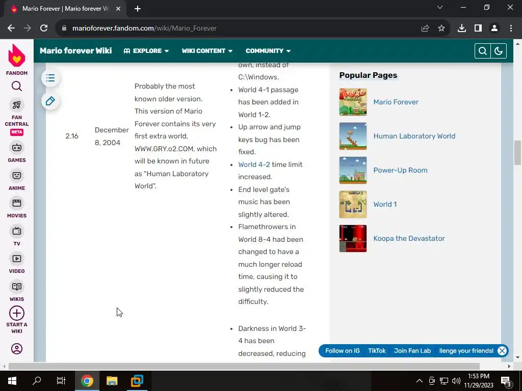Click the challenge your friends banner item
The width and height of the screenshot is (522, 391).
coord(466,351)
